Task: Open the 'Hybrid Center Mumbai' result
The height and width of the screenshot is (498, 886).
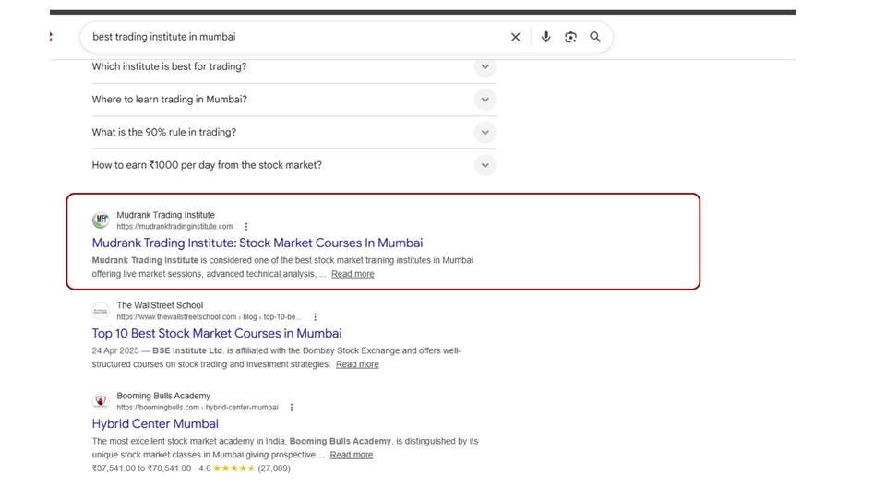Action: point(155,423)
